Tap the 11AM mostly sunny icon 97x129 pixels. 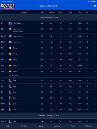(x=10, y=36)
